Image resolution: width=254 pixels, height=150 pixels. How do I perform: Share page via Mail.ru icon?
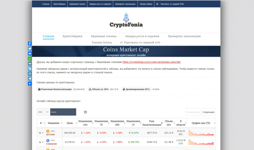30,74
